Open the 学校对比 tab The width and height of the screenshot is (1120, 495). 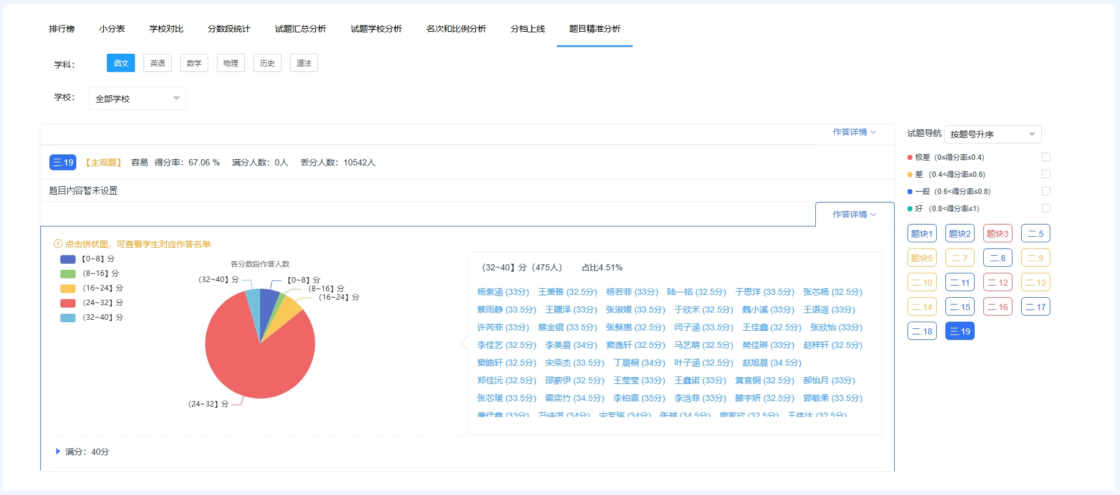166,29
